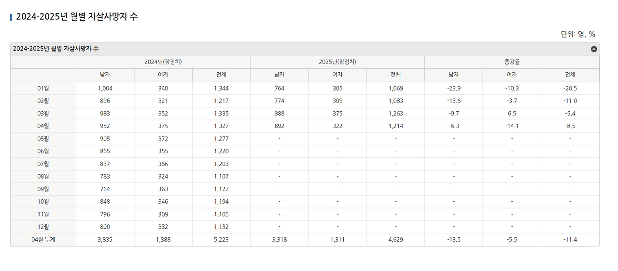Click the 905 cell in 05월 row

[105, 139]
